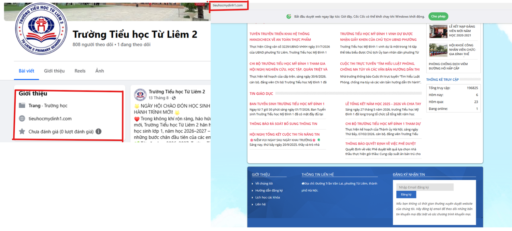Expand Hướng dẫn đăng ký footer item
This screenshot has width=512, height=231.
[x=269, y=190]
